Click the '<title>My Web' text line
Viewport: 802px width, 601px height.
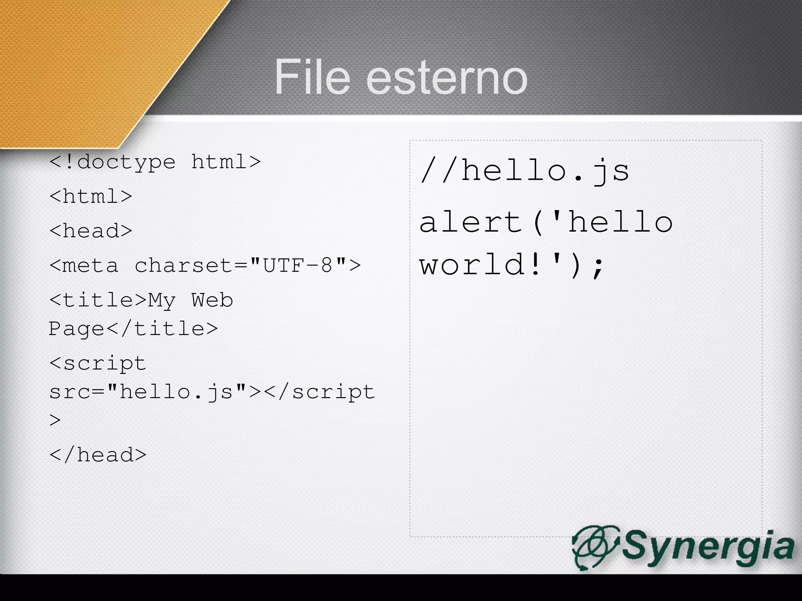[x=141, y=301]
